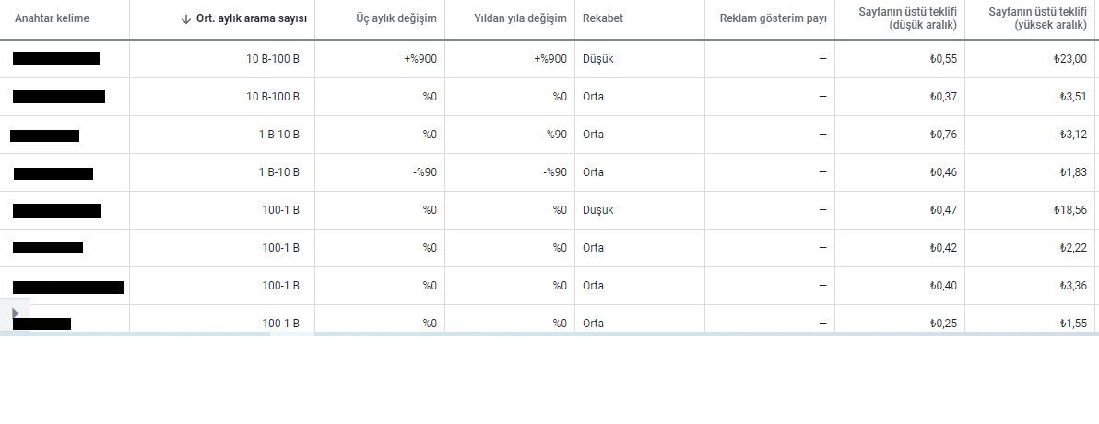
Task: Select the ₺18,56 high range bid cell
Action: click(x=1070, y=210)
